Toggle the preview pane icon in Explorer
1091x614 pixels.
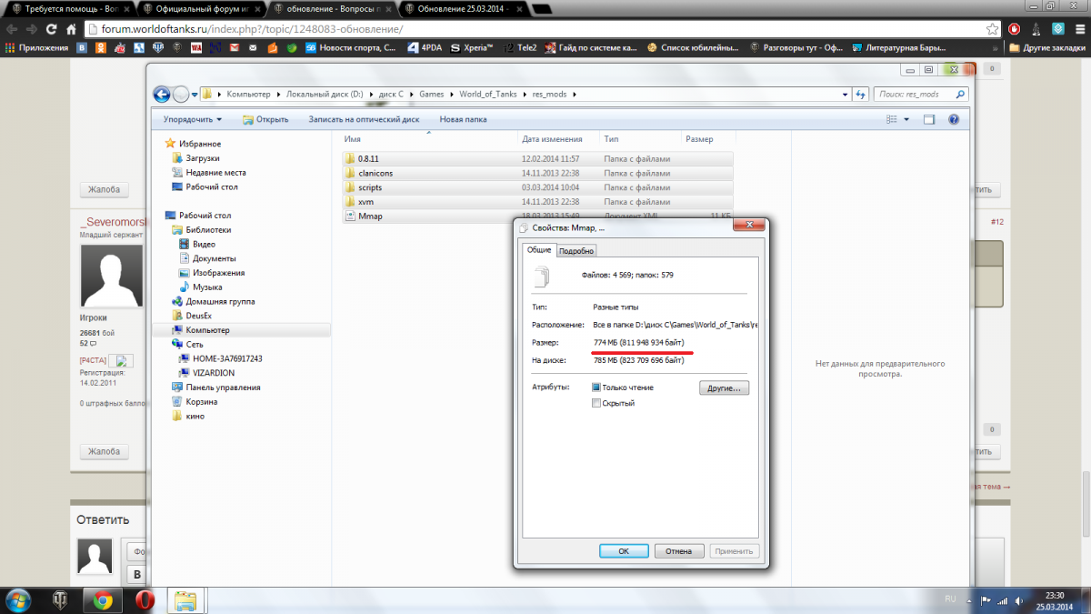929,119
